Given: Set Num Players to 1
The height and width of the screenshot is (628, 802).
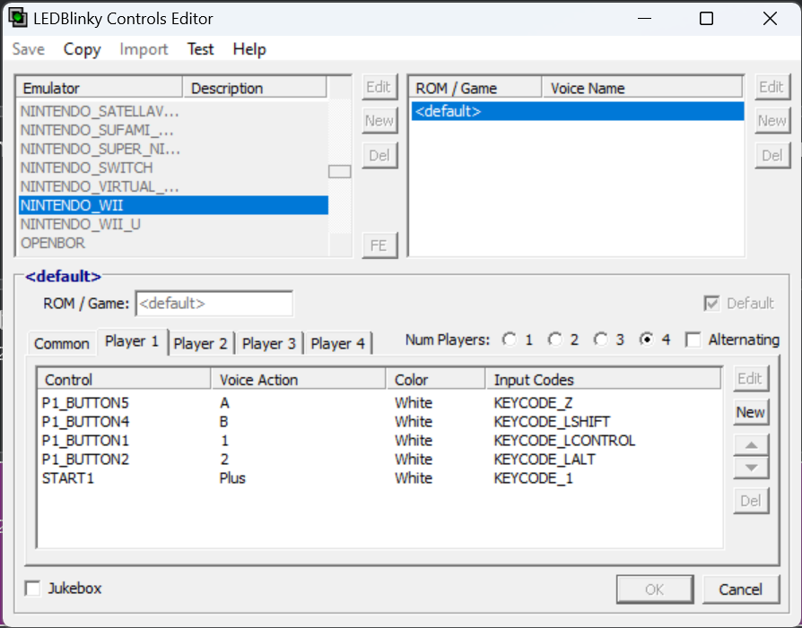Looking at the screenshot, I should click(x=510, y=340).
